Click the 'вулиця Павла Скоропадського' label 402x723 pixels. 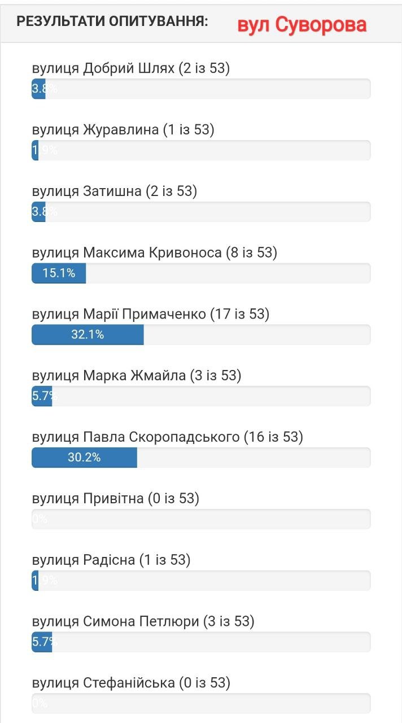coord(167,437)
